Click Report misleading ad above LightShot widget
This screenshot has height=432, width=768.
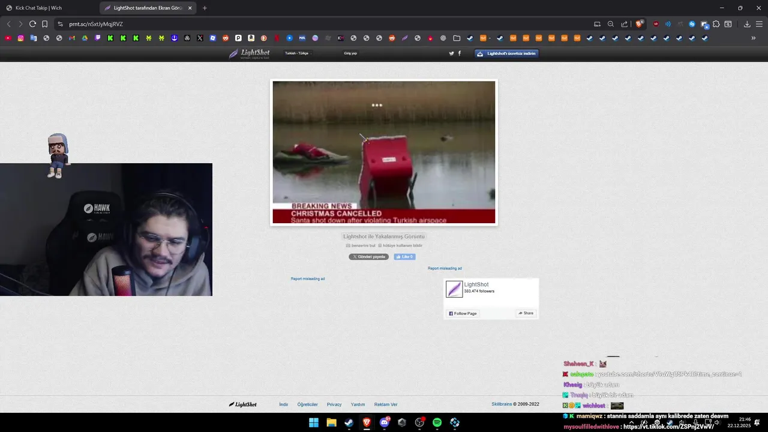pyautogui.click(x=445, y=268)
